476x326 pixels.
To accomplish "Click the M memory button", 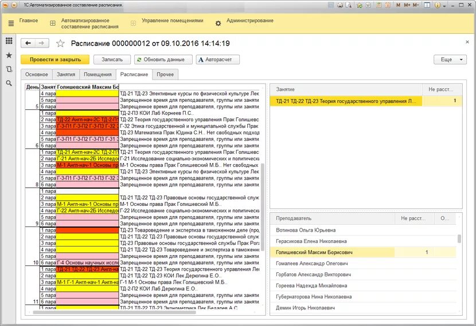I will [x=398, y=5].
